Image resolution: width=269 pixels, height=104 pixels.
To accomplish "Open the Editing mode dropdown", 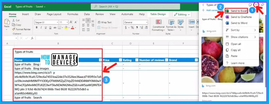I will (x=182, y=15).
